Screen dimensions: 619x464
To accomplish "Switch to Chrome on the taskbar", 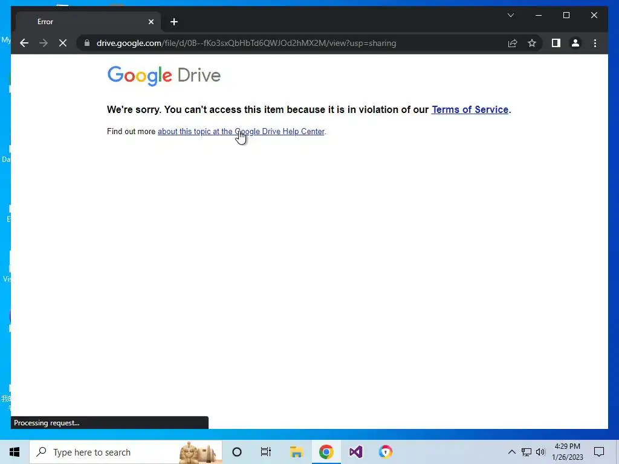I will click(326, 452).
